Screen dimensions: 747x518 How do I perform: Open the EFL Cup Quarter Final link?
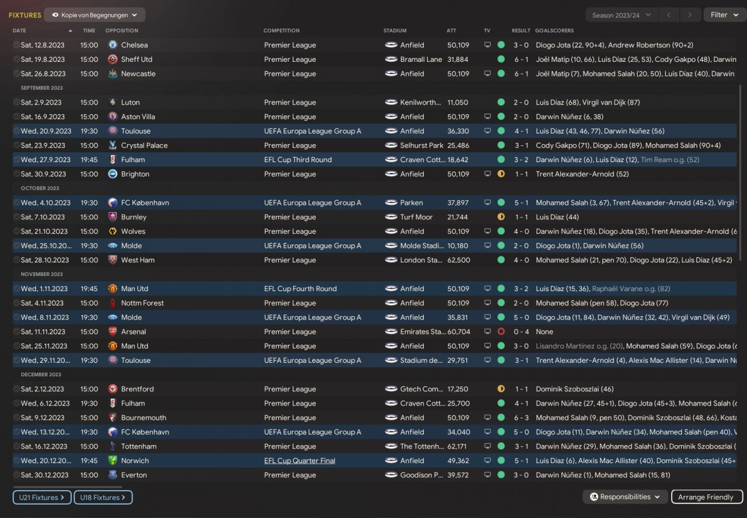click(299, 461)
